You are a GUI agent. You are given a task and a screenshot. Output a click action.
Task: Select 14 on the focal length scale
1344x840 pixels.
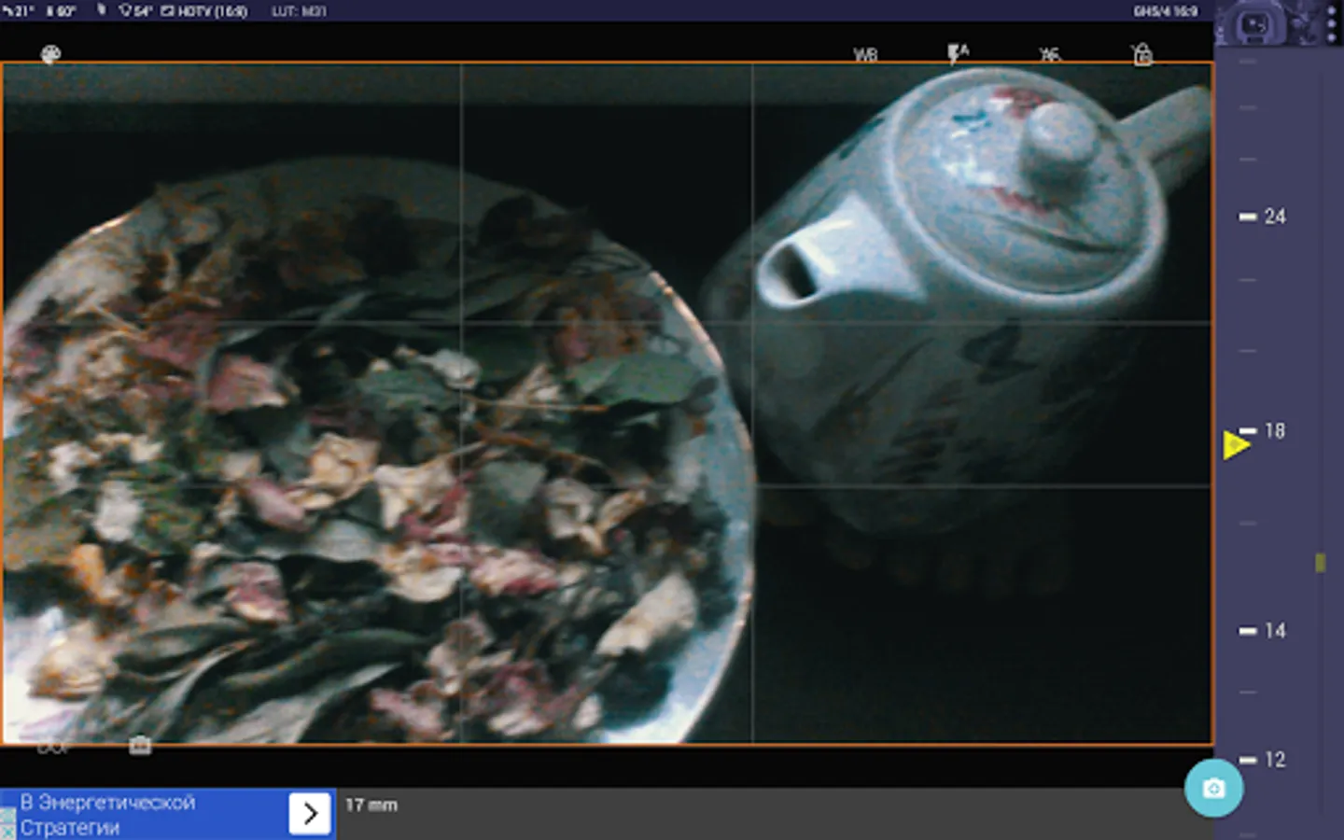pos(1274,631)
